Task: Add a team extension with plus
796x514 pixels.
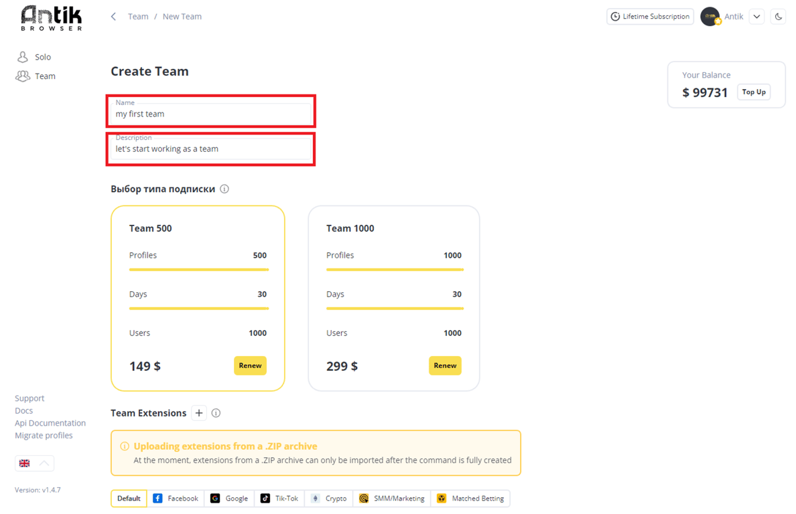Action: click(x=199, y=413)
